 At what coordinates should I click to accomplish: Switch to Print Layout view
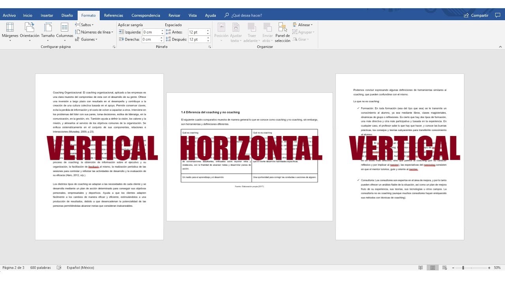(433, 267)
